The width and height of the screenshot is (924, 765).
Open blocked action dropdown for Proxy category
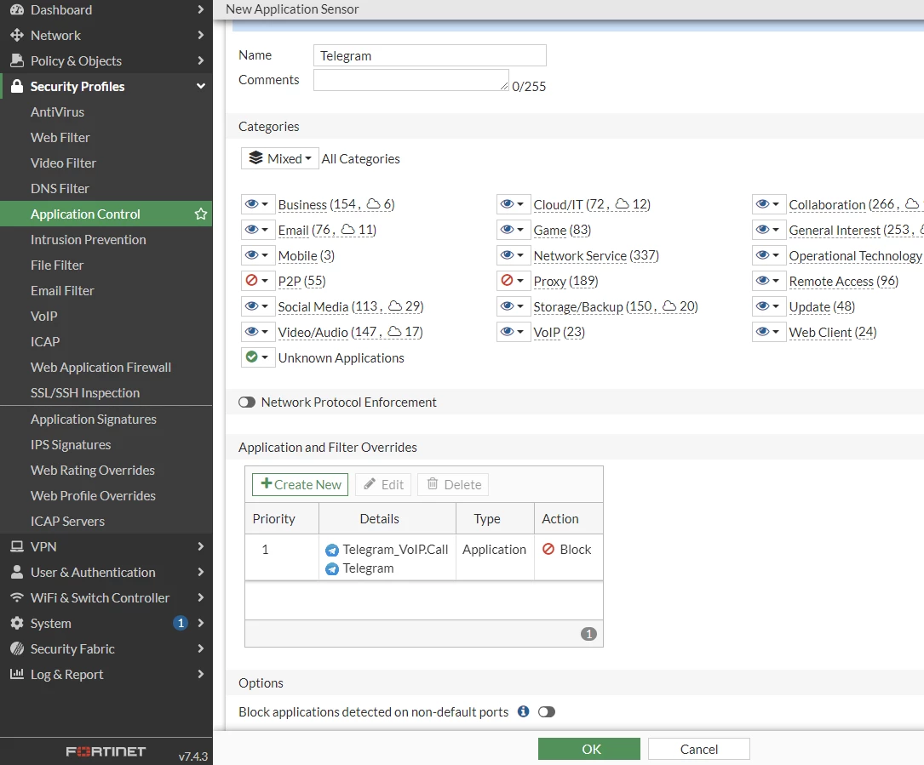click(x=514, y=280)
